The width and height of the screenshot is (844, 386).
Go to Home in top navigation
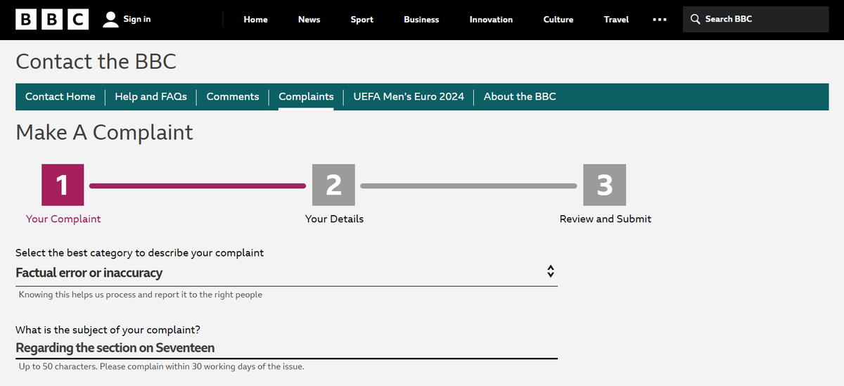click(255, 20)
